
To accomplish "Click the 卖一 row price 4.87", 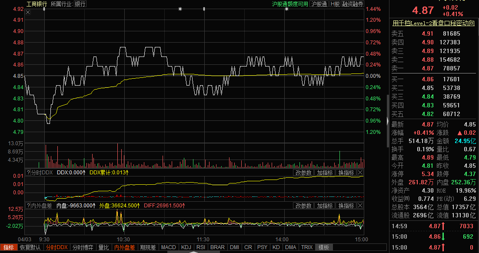I will (428, 68).
